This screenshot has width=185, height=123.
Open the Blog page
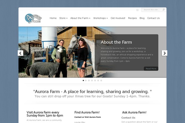click(x=142, y=18)
